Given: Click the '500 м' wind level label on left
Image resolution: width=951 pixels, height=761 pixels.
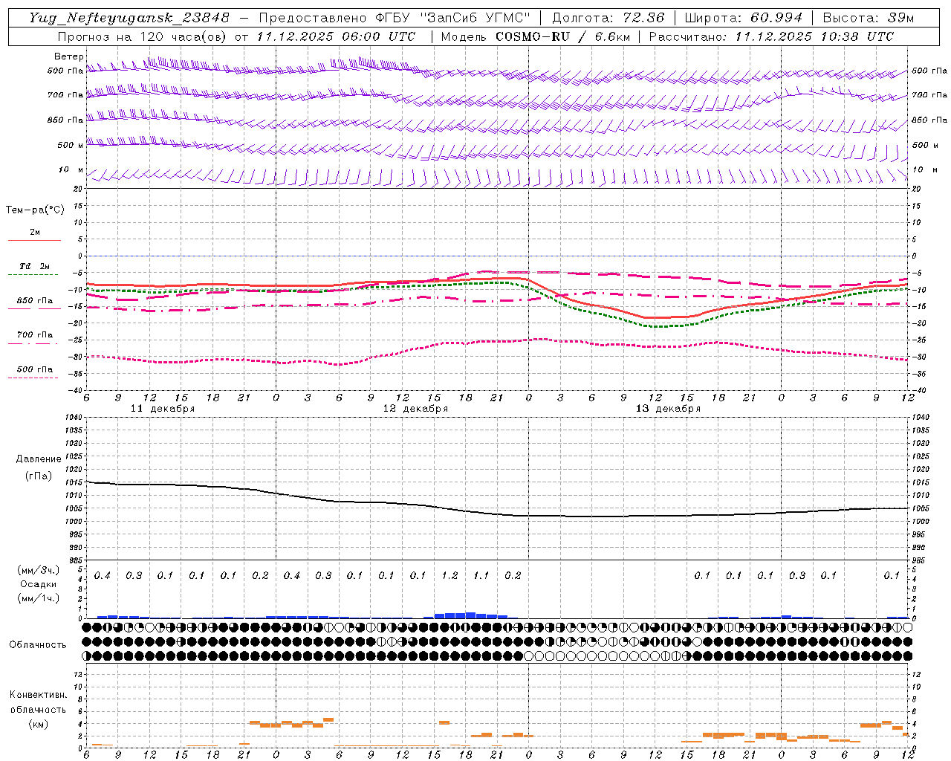Looking at the screenshot, I should coord(71,145).
